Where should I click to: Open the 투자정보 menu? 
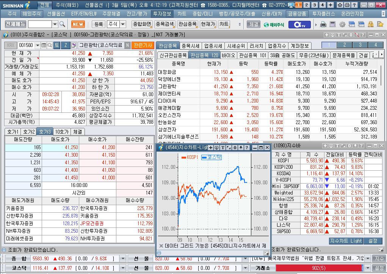click(162, 14)
